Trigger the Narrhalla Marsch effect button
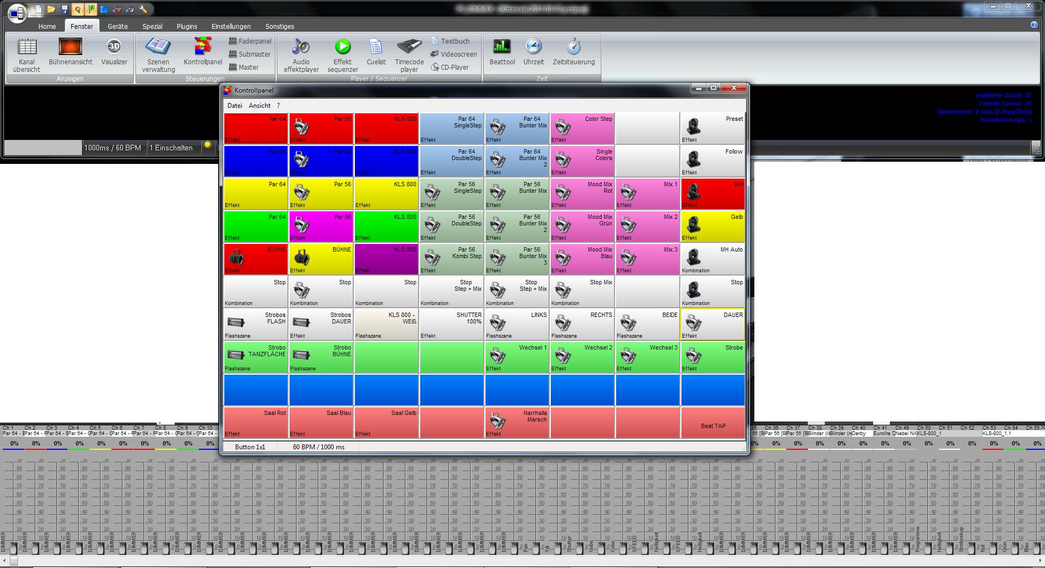The height and width of the screenshot is (568, 1045). (517, 422)
